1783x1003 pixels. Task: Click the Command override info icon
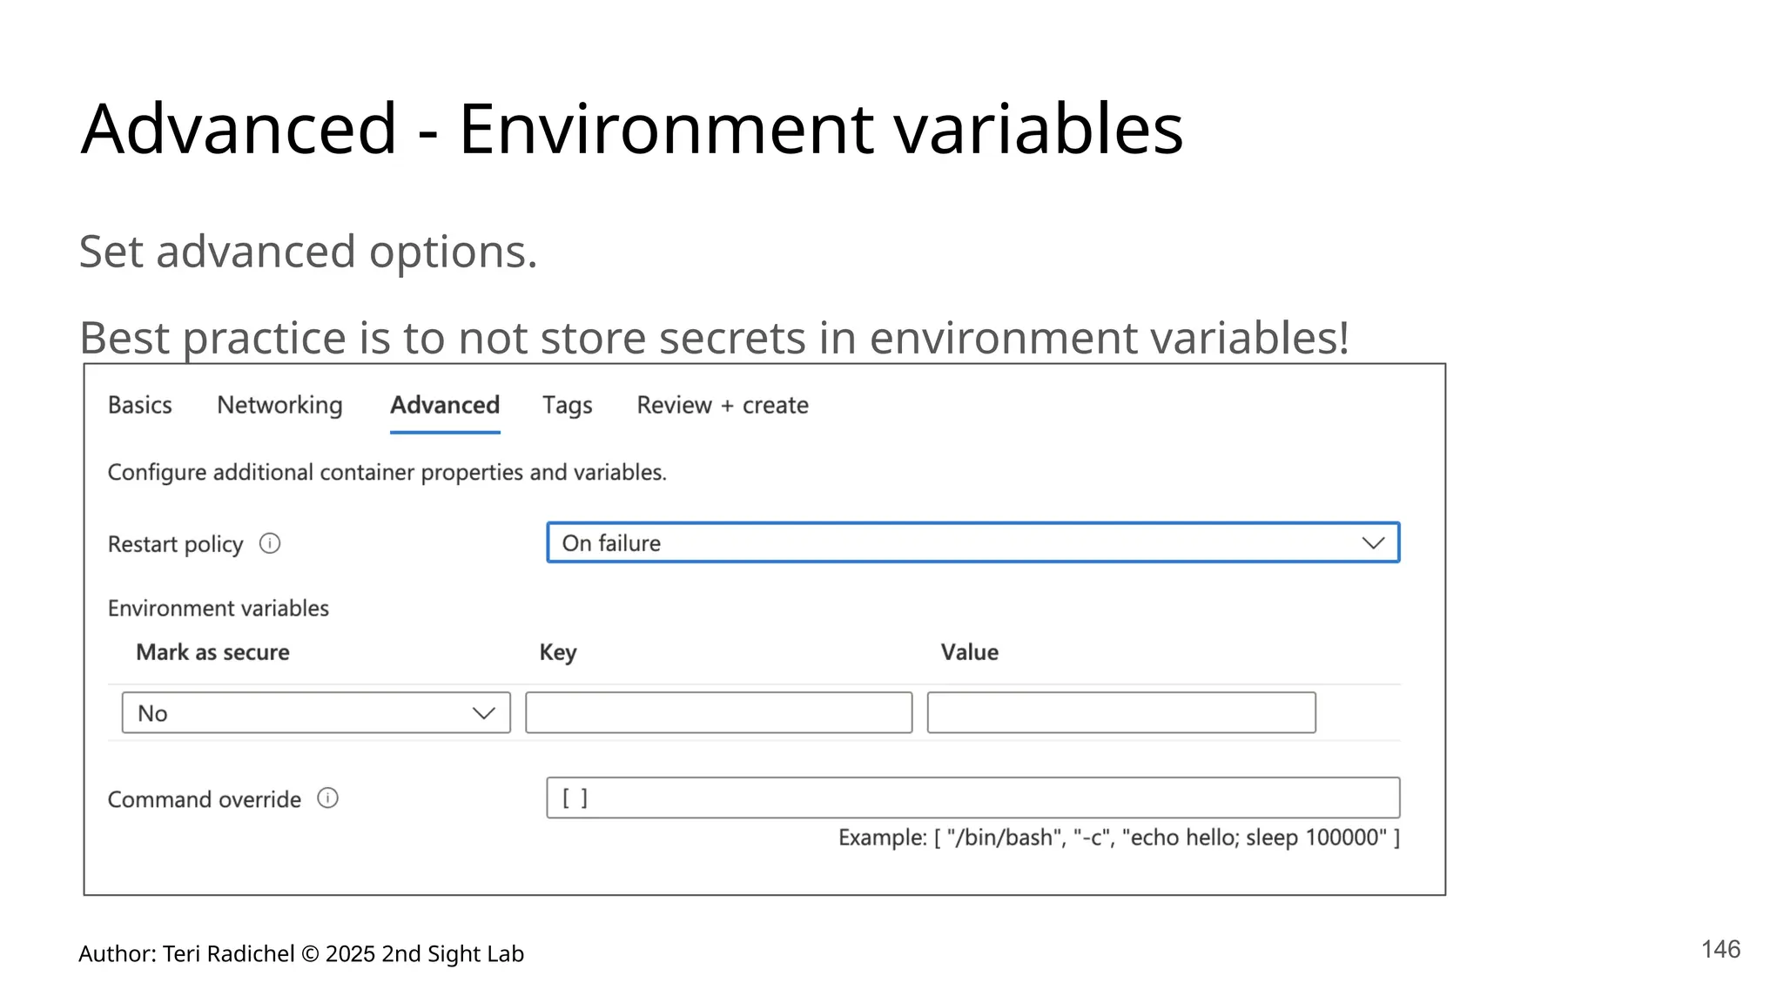(x=327, y=798)
